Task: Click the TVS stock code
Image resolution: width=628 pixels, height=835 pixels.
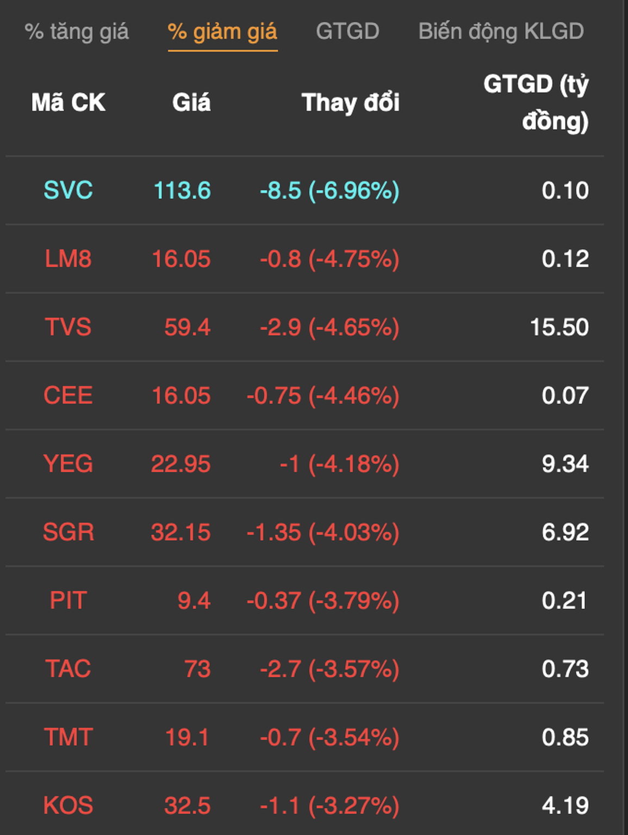Action: pyautogui.click(x=68, y=327)
